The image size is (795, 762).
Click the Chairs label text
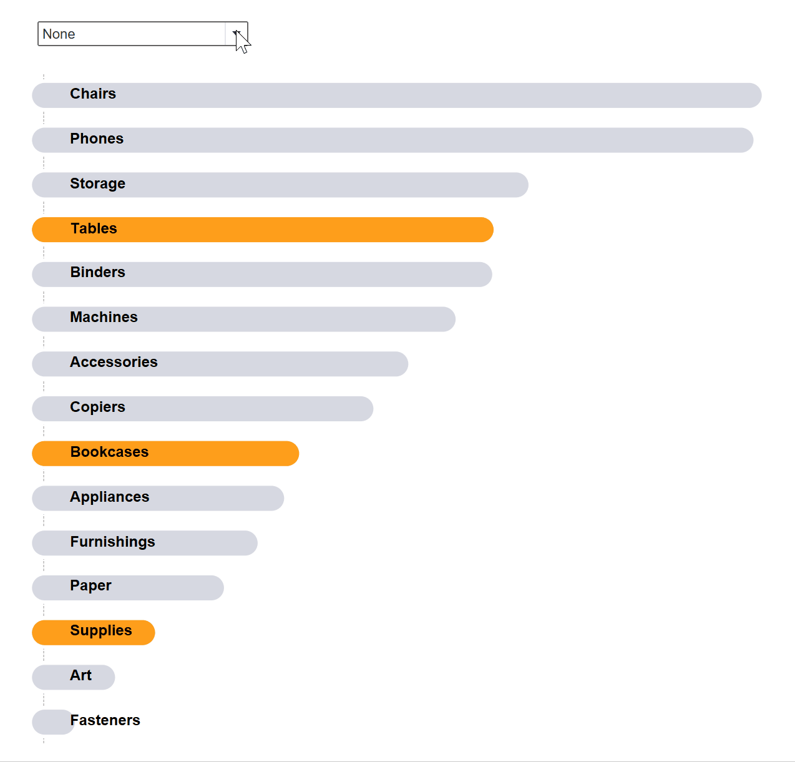pos(92,94)
